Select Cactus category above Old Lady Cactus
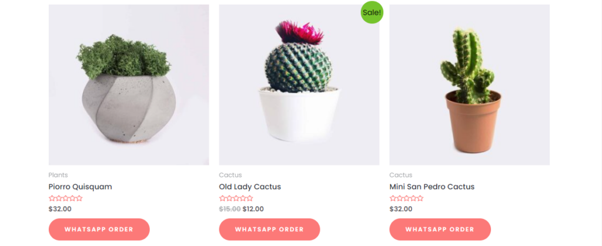Viewport: 602px width, 246px height. coord(230,175)
